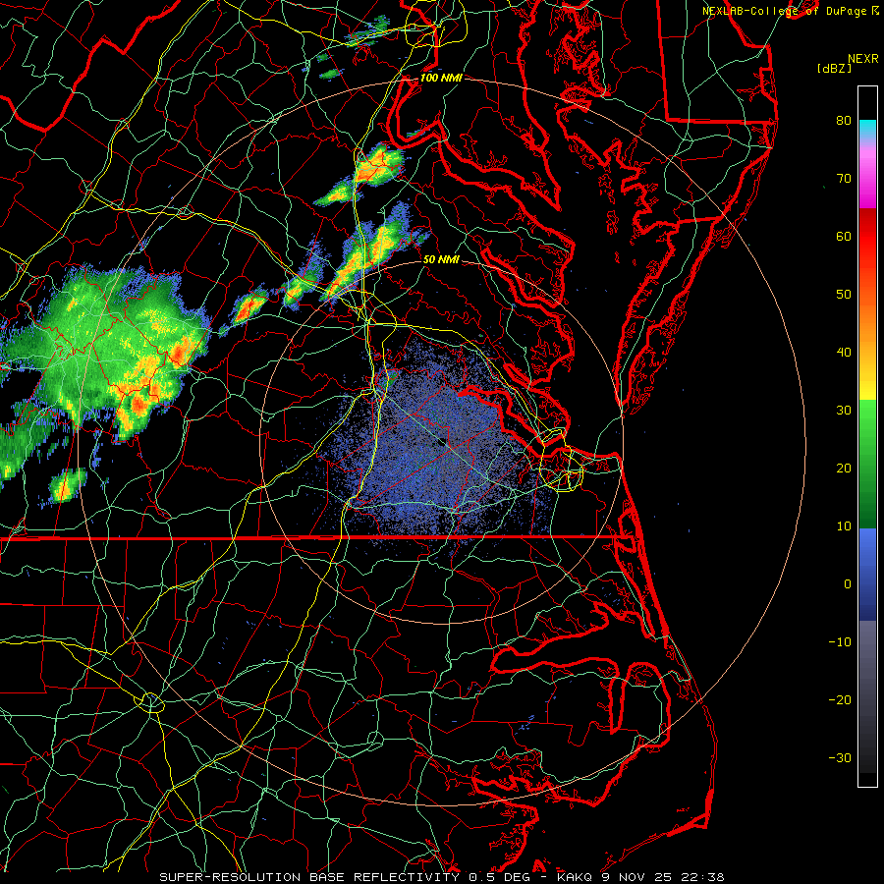Click the 50 NMI range ring label

pyautogui.click(x=441, y=259)
